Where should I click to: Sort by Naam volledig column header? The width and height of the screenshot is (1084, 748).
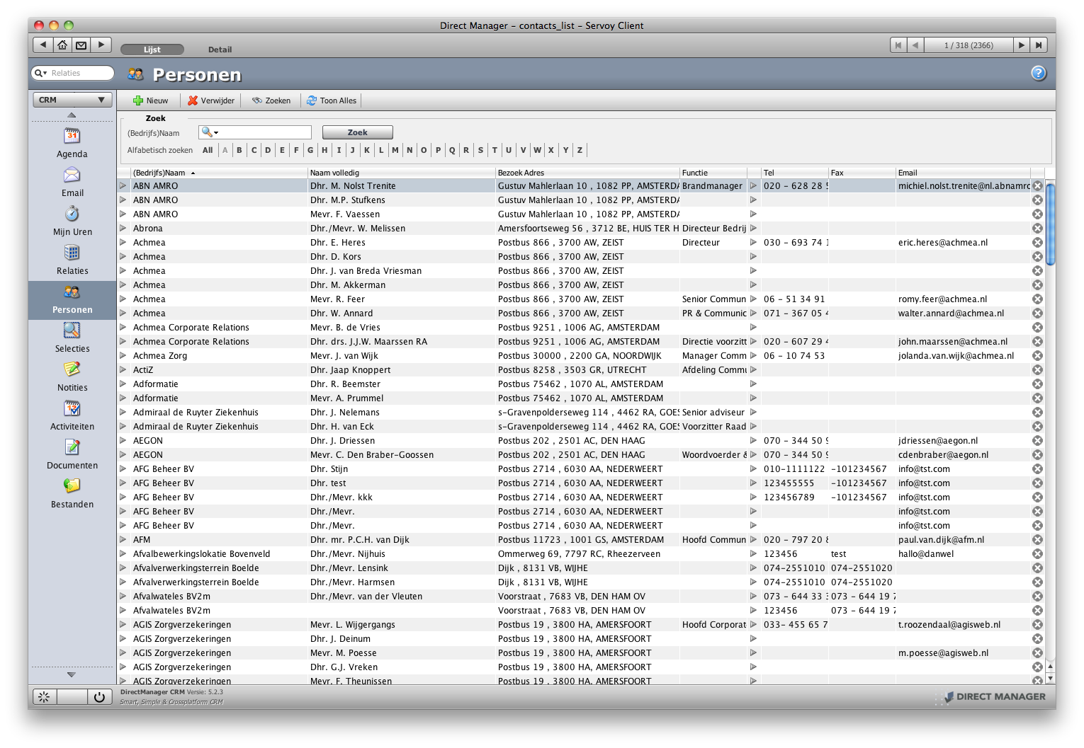(401, 173)
